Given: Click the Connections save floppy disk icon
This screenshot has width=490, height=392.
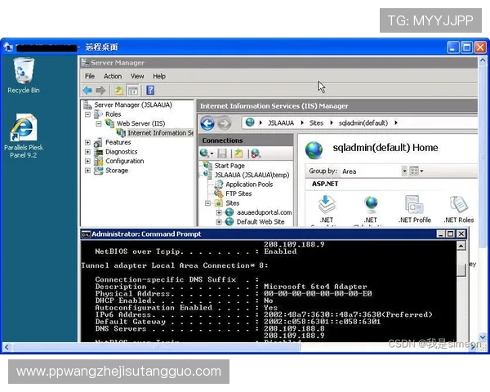Looking at the screenshot, I should [x=222, y=154].
